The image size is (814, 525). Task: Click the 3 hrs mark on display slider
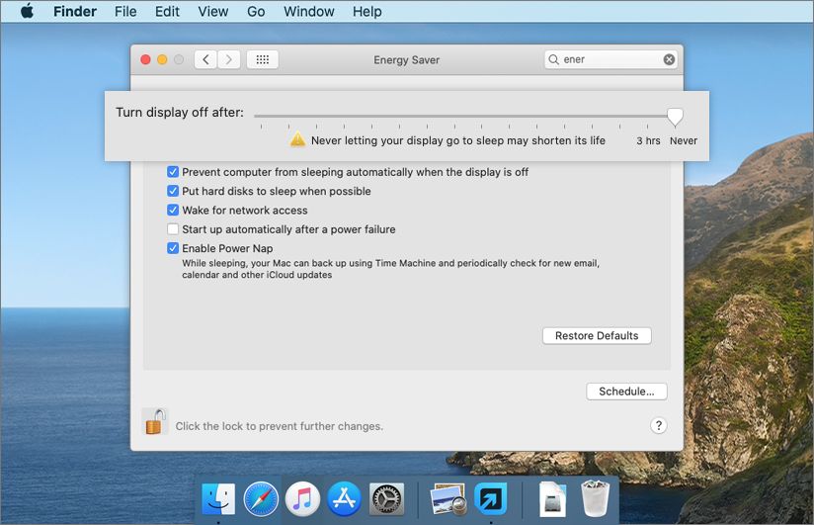[x=649, y=117]
